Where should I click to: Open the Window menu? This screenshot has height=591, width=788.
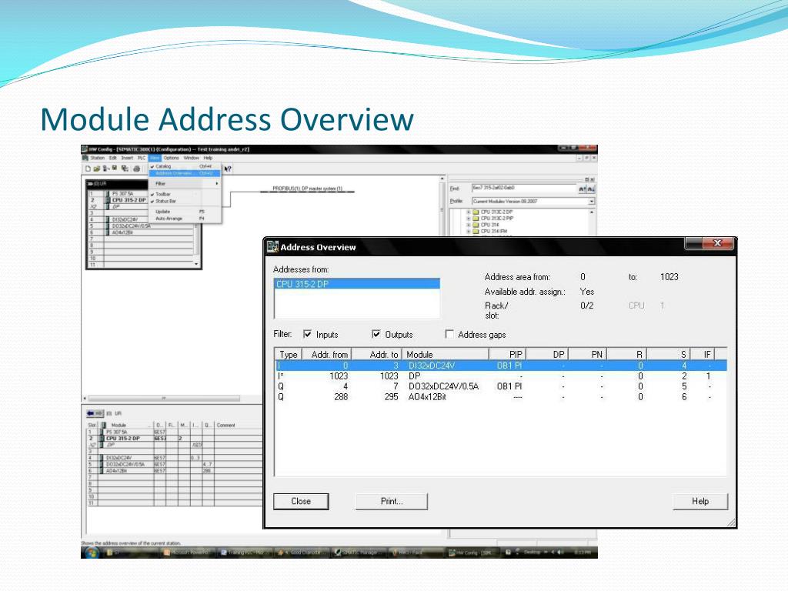coord(192,158)
